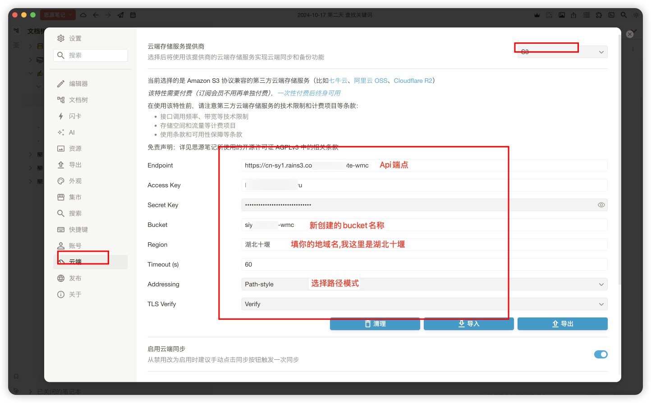Click into the Secret Key password field

click(424, 205)
